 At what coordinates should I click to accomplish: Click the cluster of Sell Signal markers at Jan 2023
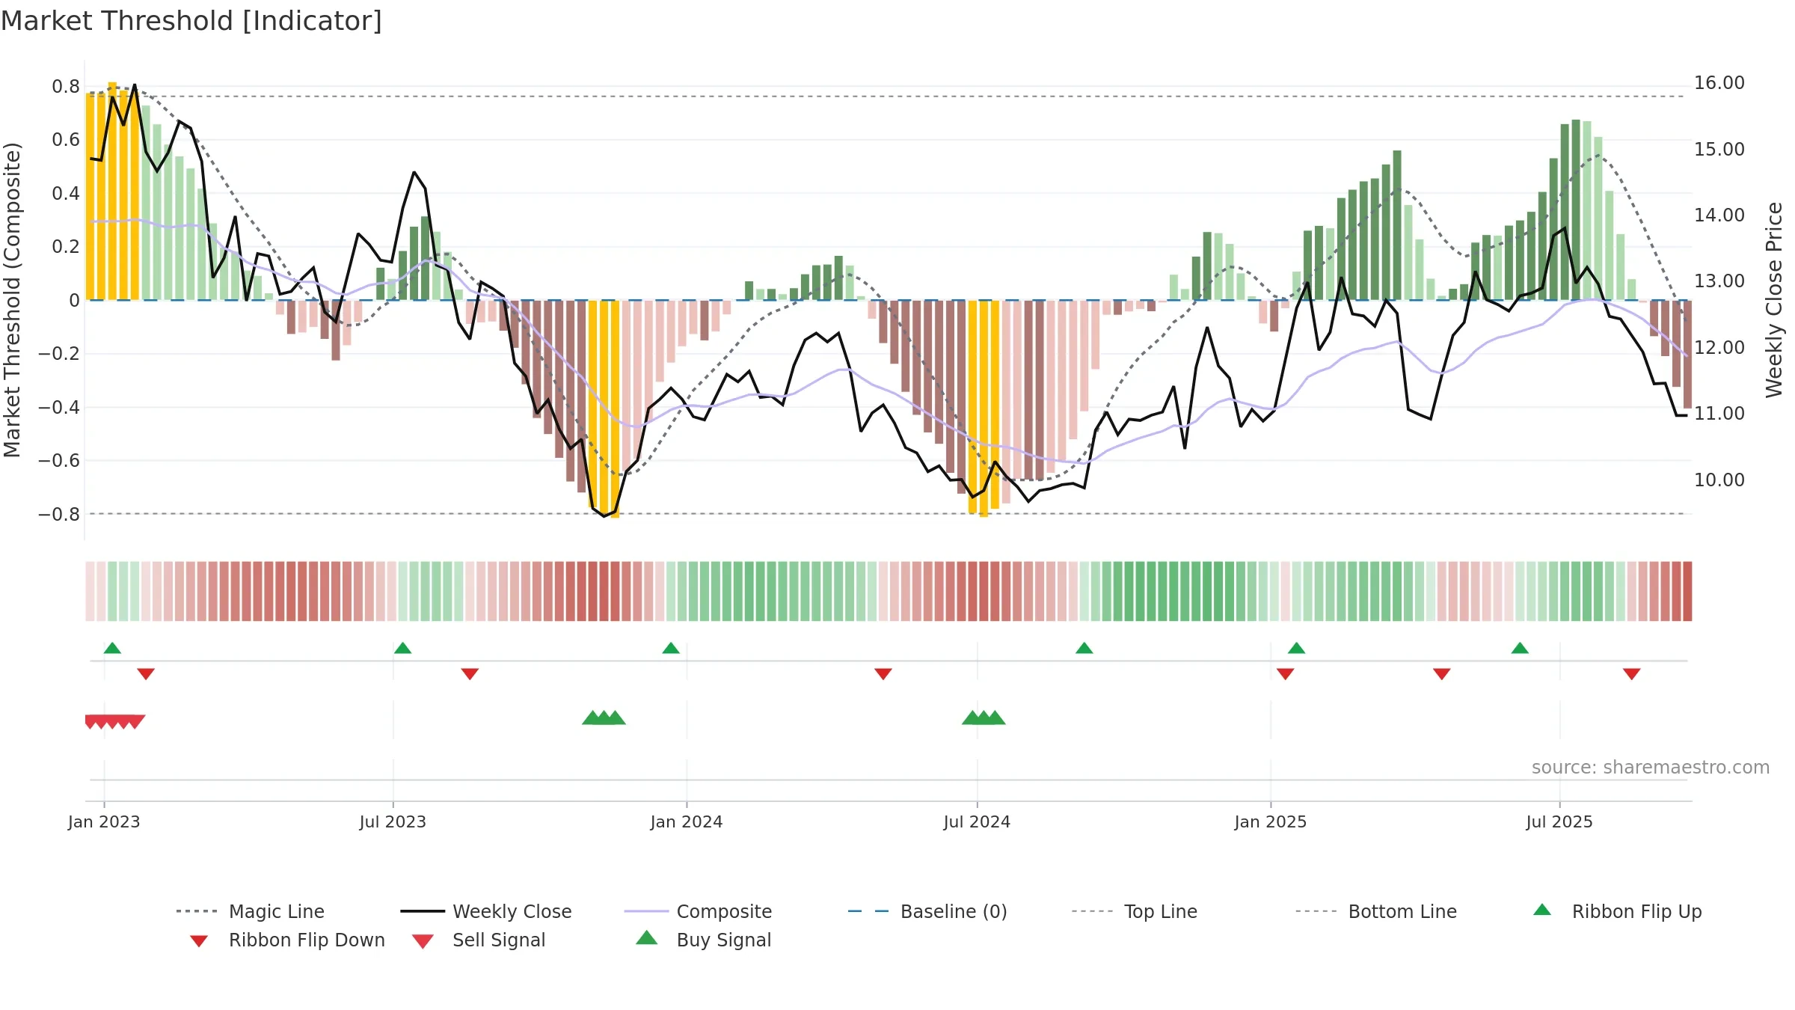point(115,722)
